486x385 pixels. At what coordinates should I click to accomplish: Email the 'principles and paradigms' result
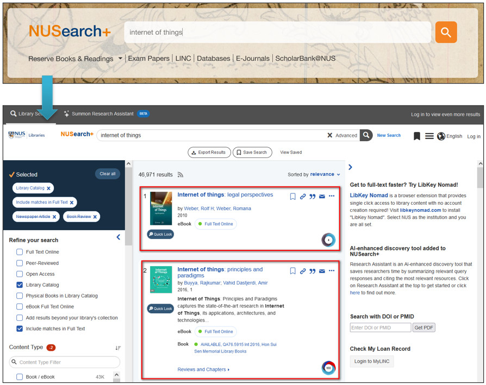(322, 271)
